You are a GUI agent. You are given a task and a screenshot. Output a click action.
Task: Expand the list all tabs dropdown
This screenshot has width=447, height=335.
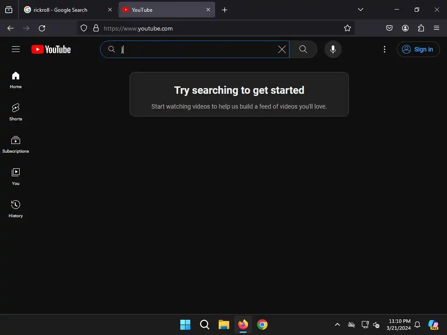(360, 10)
